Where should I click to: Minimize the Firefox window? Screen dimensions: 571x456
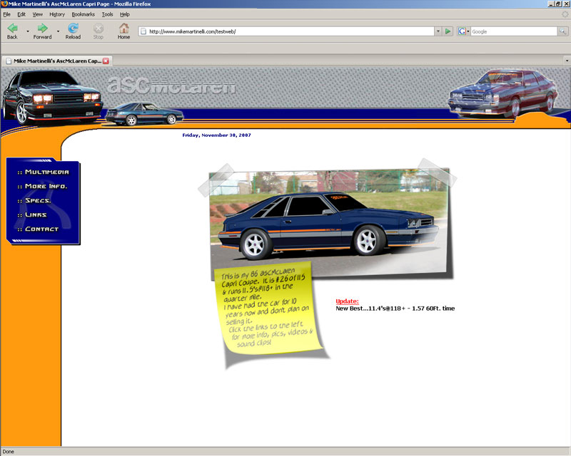[551, 4]
